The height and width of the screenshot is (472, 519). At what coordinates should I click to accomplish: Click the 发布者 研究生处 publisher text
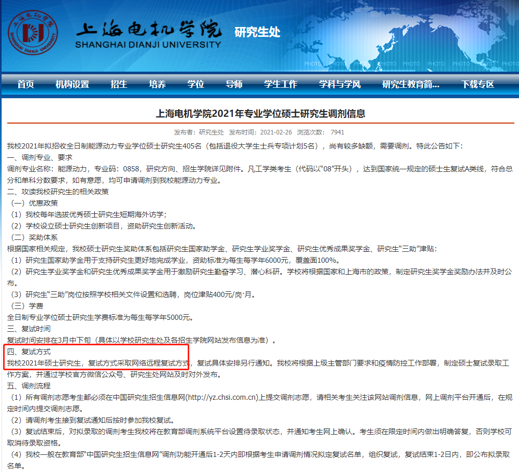pos(199,132)
